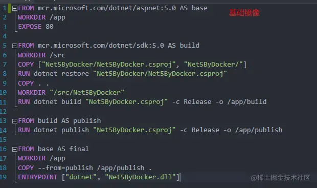Click the "/src/Net5ByDocker" workdir string
This screenshot has height=188, width=317.
click(87, 93)
